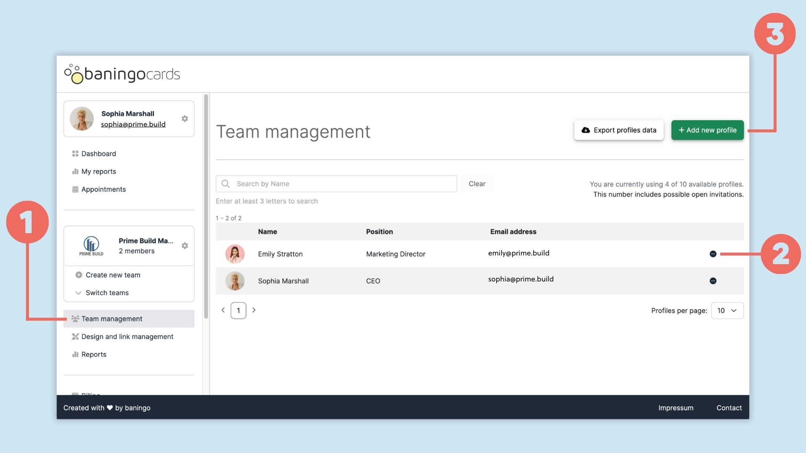806x453 pixels.
Task: Click sophia@prime.build email in table
Action: pyautogui.click(x=521, y=279)
